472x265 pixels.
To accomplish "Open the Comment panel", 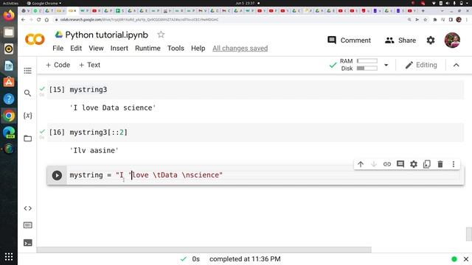I will pos(349,40).
